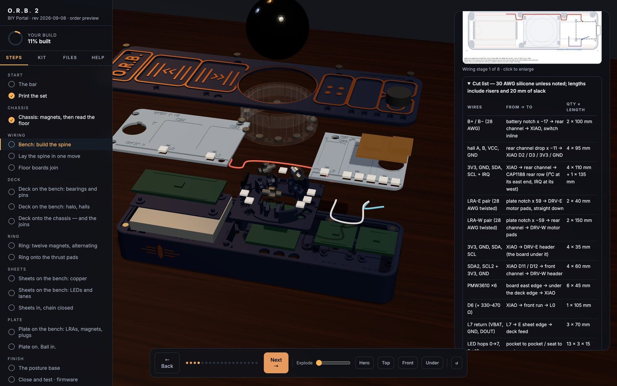
Task: Click the step progress dots indicator
Action: [x=222, y=363]
